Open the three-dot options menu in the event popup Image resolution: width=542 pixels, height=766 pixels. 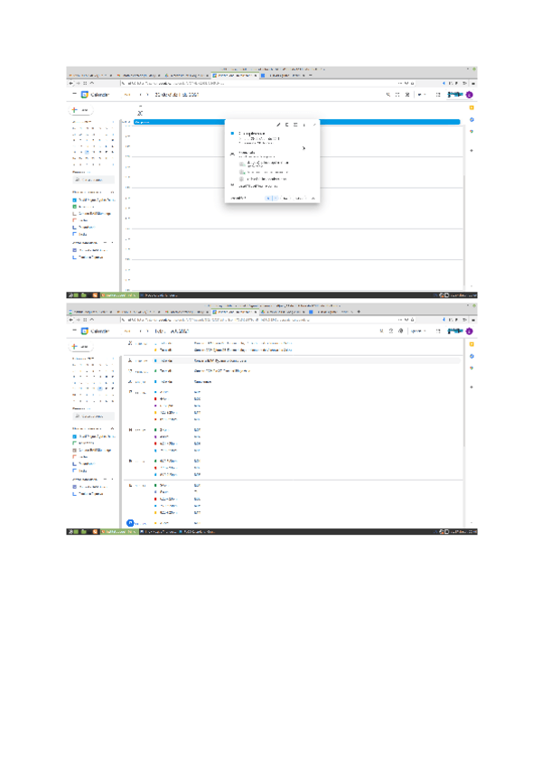pos(304,125)
